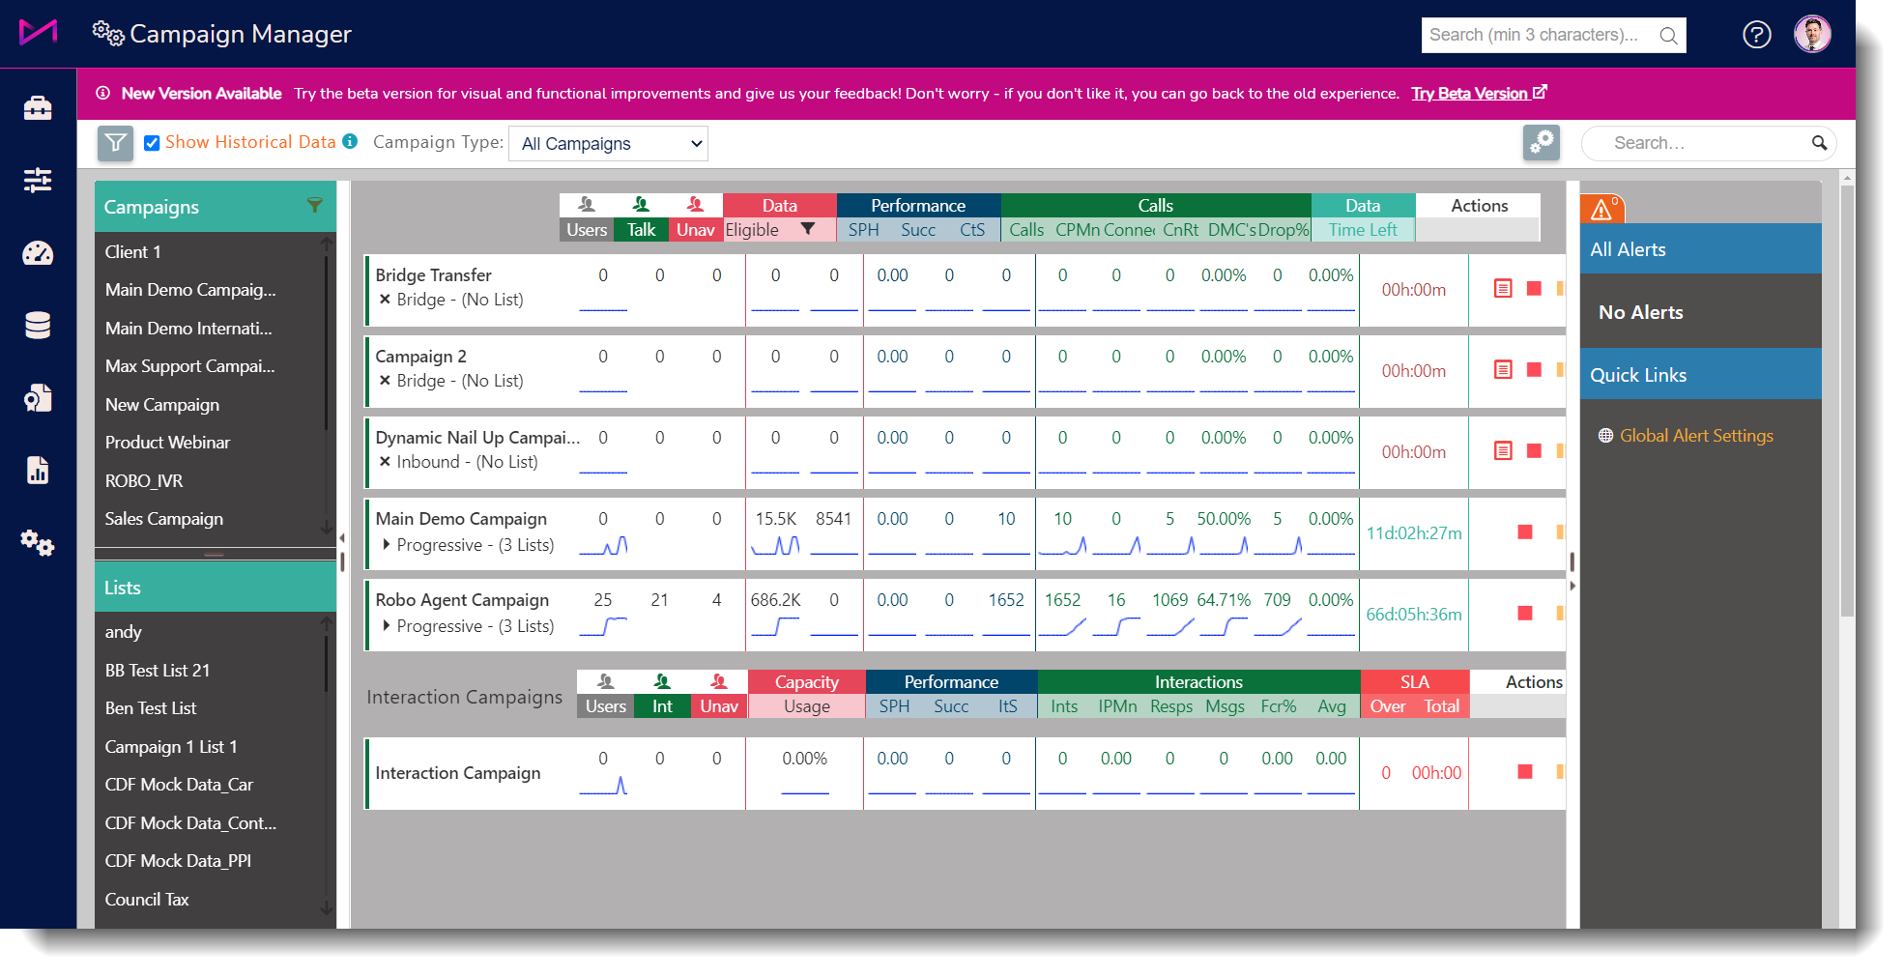
Task: Click the Talk column header
Action: [x=641, y=229]
